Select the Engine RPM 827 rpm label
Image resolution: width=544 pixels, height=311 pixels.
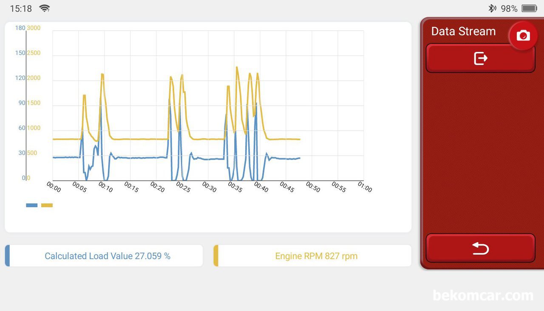tap(316, 256)
